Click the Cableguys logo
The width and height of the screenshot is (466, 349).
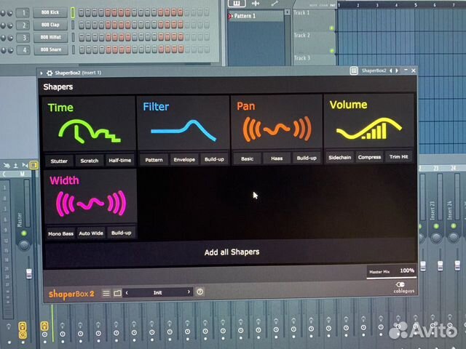pyautogui.click(x=403, y=288)
